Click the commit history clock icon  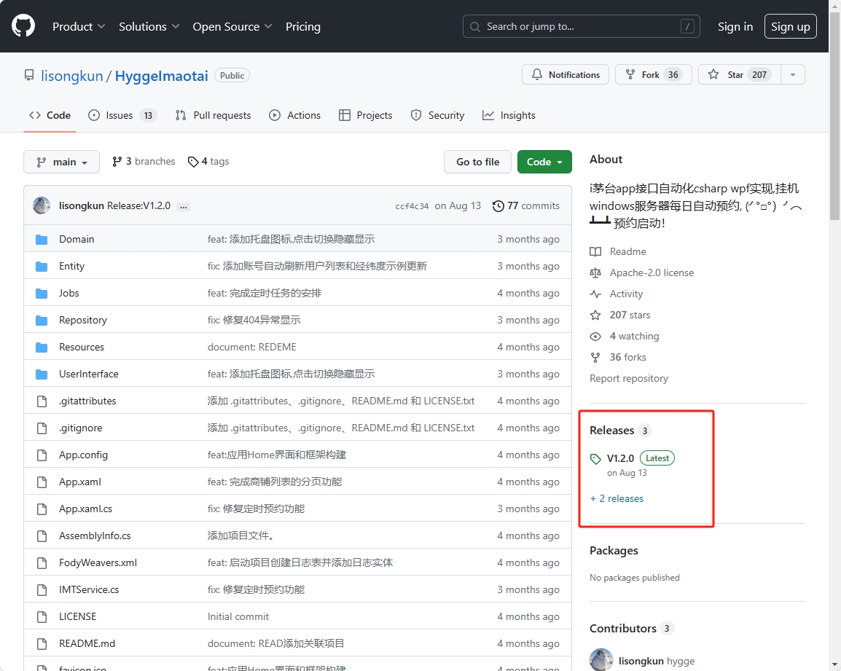pos(498,206)
